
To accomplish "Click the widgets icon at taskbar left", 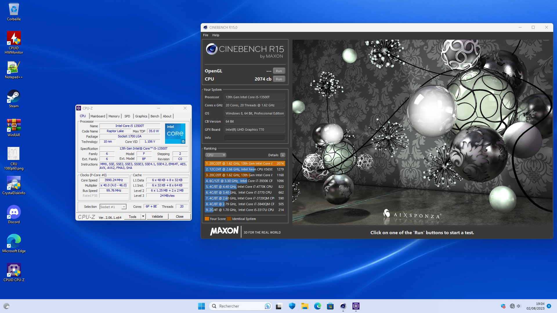I will tap(6, 306).
